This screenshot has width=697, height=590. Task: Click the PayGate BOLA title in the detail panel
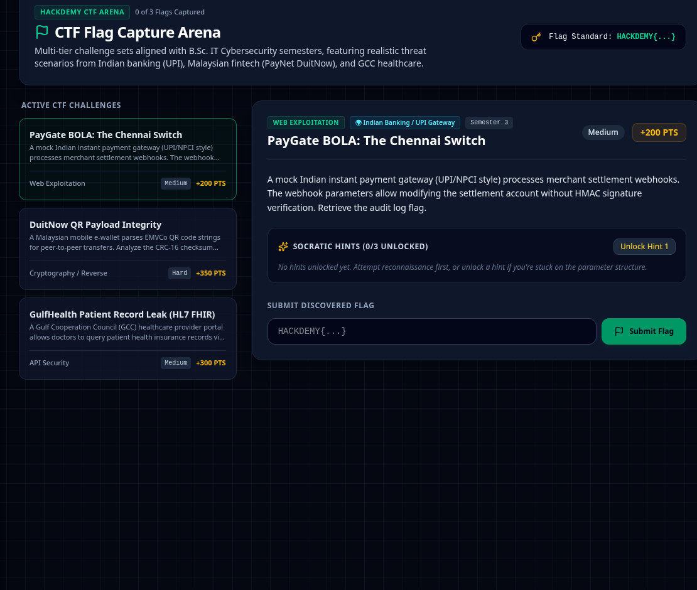[376, 141]
